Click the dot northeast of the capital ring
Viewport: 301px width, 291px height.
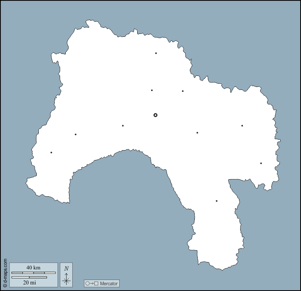[x=183, y=91]
